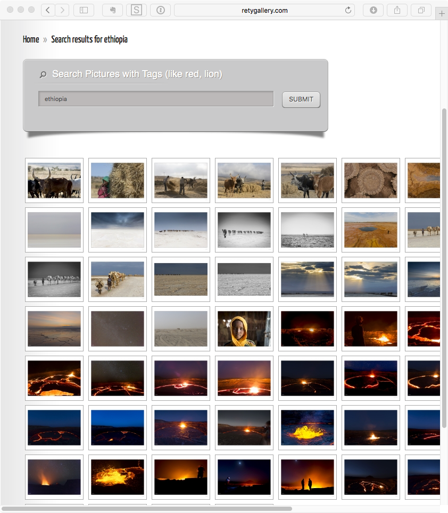Open thumbnail of men threshing hay with oxen
The height and width of the screenshot is (513, 448).
pos(181,180)
